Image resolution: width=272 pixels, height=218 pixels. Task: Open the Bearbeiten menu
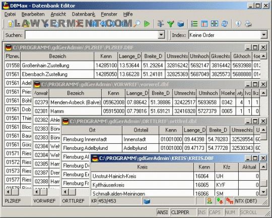(33, 14)
